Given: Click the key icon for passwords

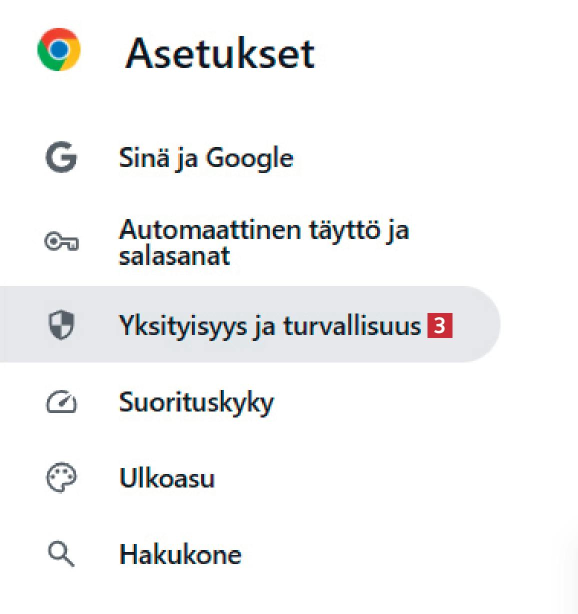Looking at the screenshot, I should (61, 242).
